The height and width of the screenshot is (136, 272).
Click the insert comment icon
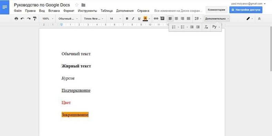[162, 18]
